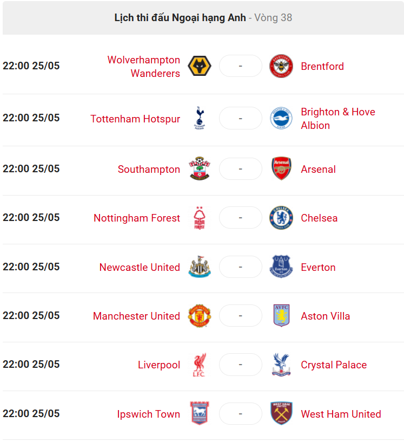Click the Liverpool vs Crystal Palace score box
Image resolution: width=404 pixels, height=448 pixels.
click(241, 365)
